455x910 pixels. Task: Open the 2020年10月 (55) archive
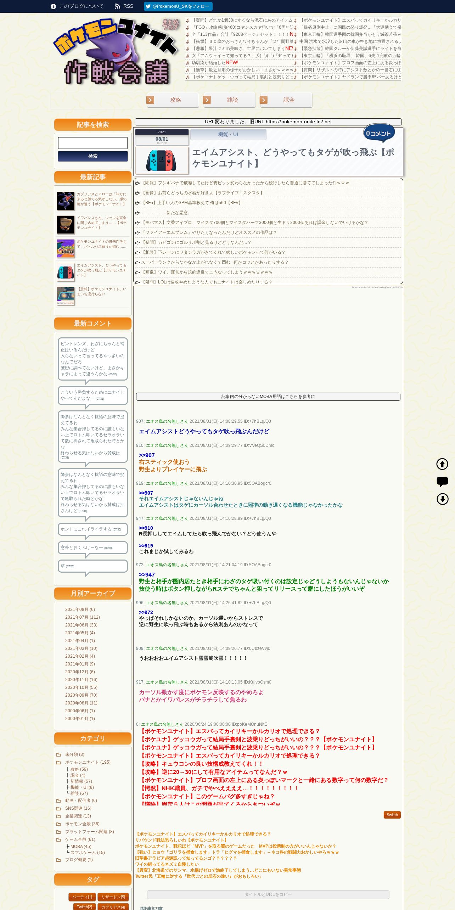pyautogui.click(x=81, y=687)
